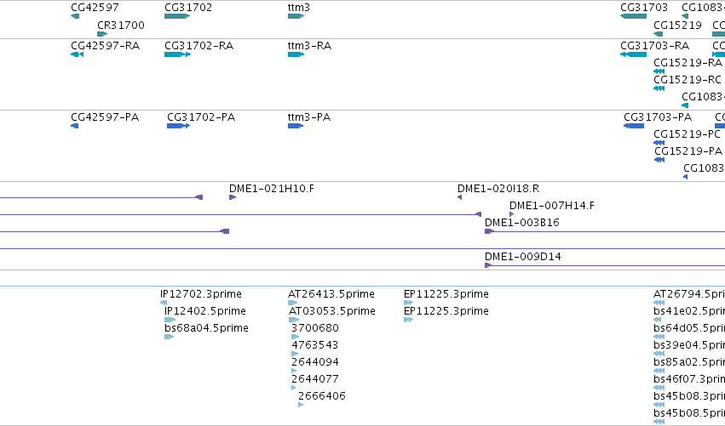Select the bs68a04.5prime EST arrow
The width and height of the screenshot is (725, 426).
(169, 337)
